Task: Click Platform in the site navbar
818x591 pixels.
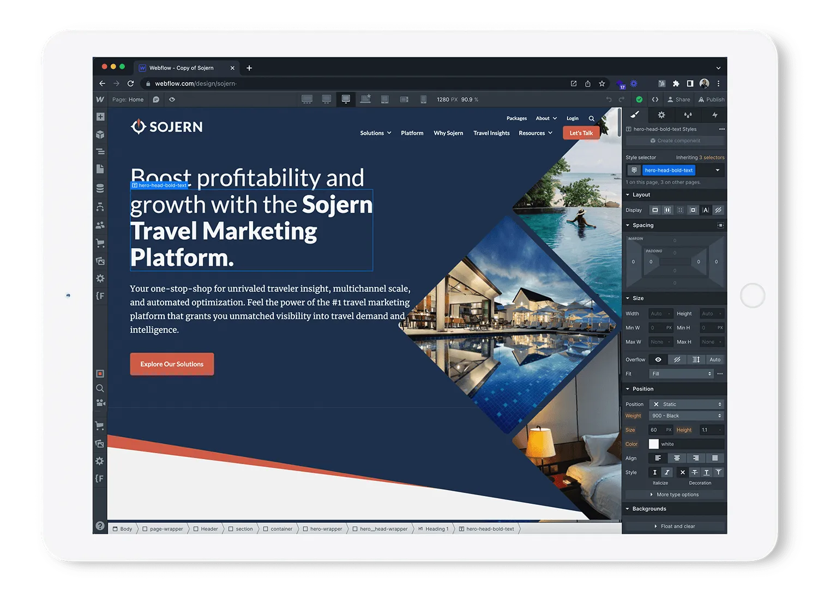Action: click(x=412, y=133)
